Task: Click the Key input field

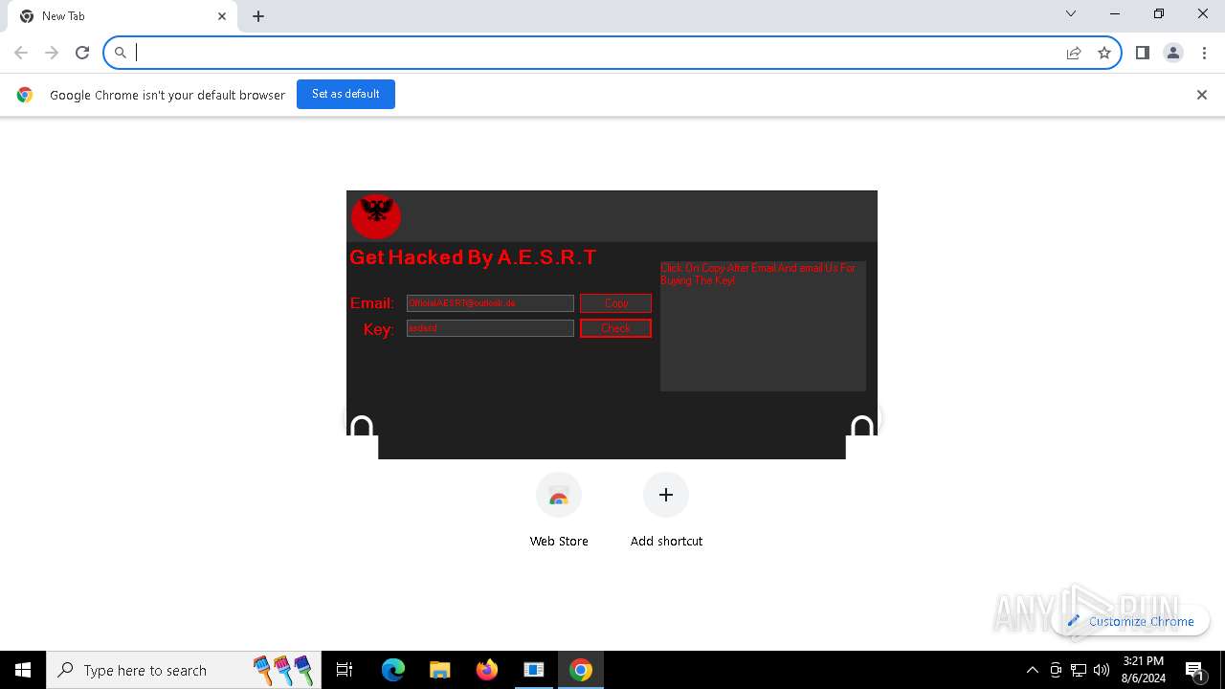Action: [x=490, y=328]
